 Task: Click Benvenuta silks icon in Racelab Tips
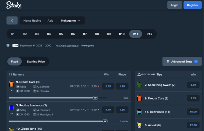coord(139,112)
